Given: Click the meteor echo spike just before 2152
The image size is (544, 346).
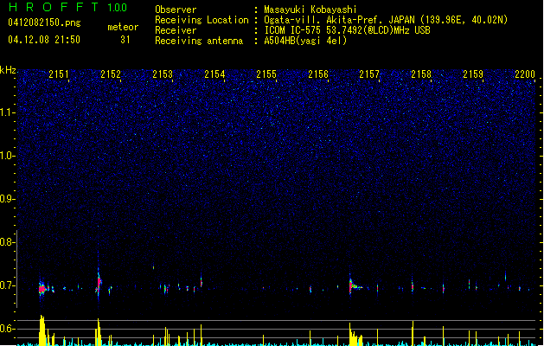Looking at the screenshot, I should pyautogui.click(x=99, y=283).
